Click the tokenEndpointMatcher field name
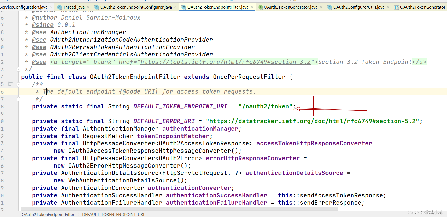 coord(173,136)
